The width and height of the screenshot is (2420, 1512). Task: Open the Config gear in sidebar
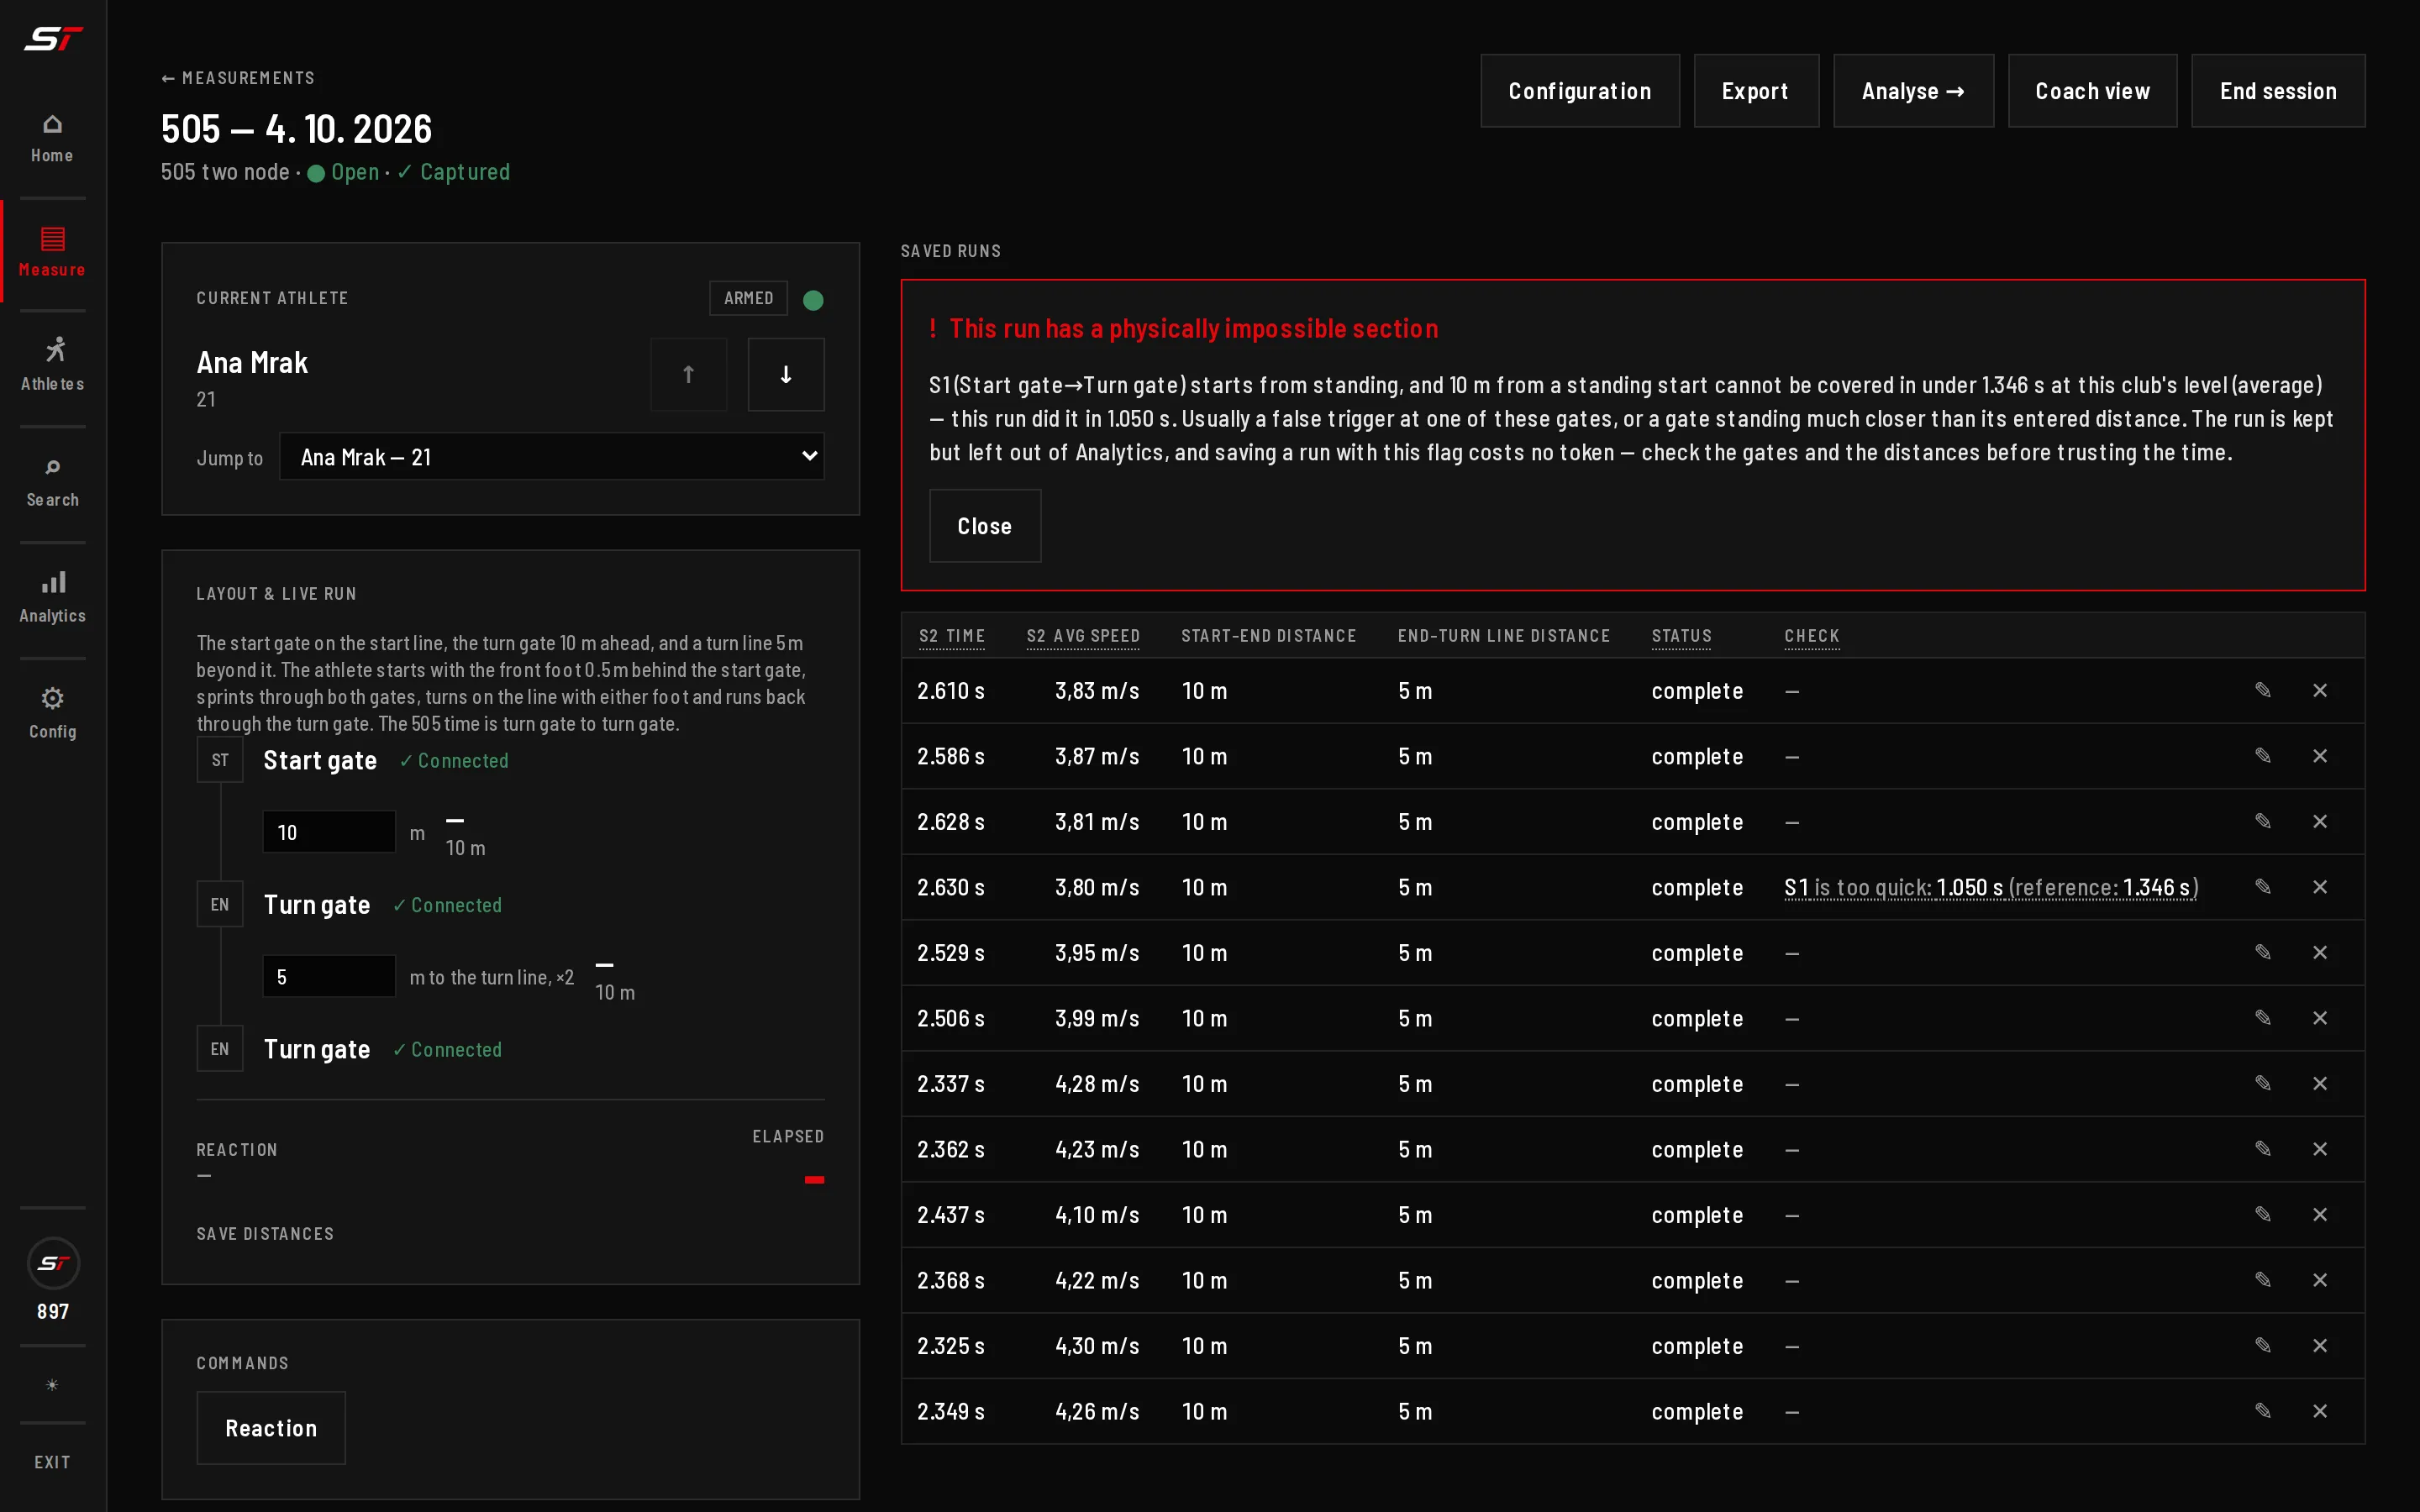click(x=52, y=713)
